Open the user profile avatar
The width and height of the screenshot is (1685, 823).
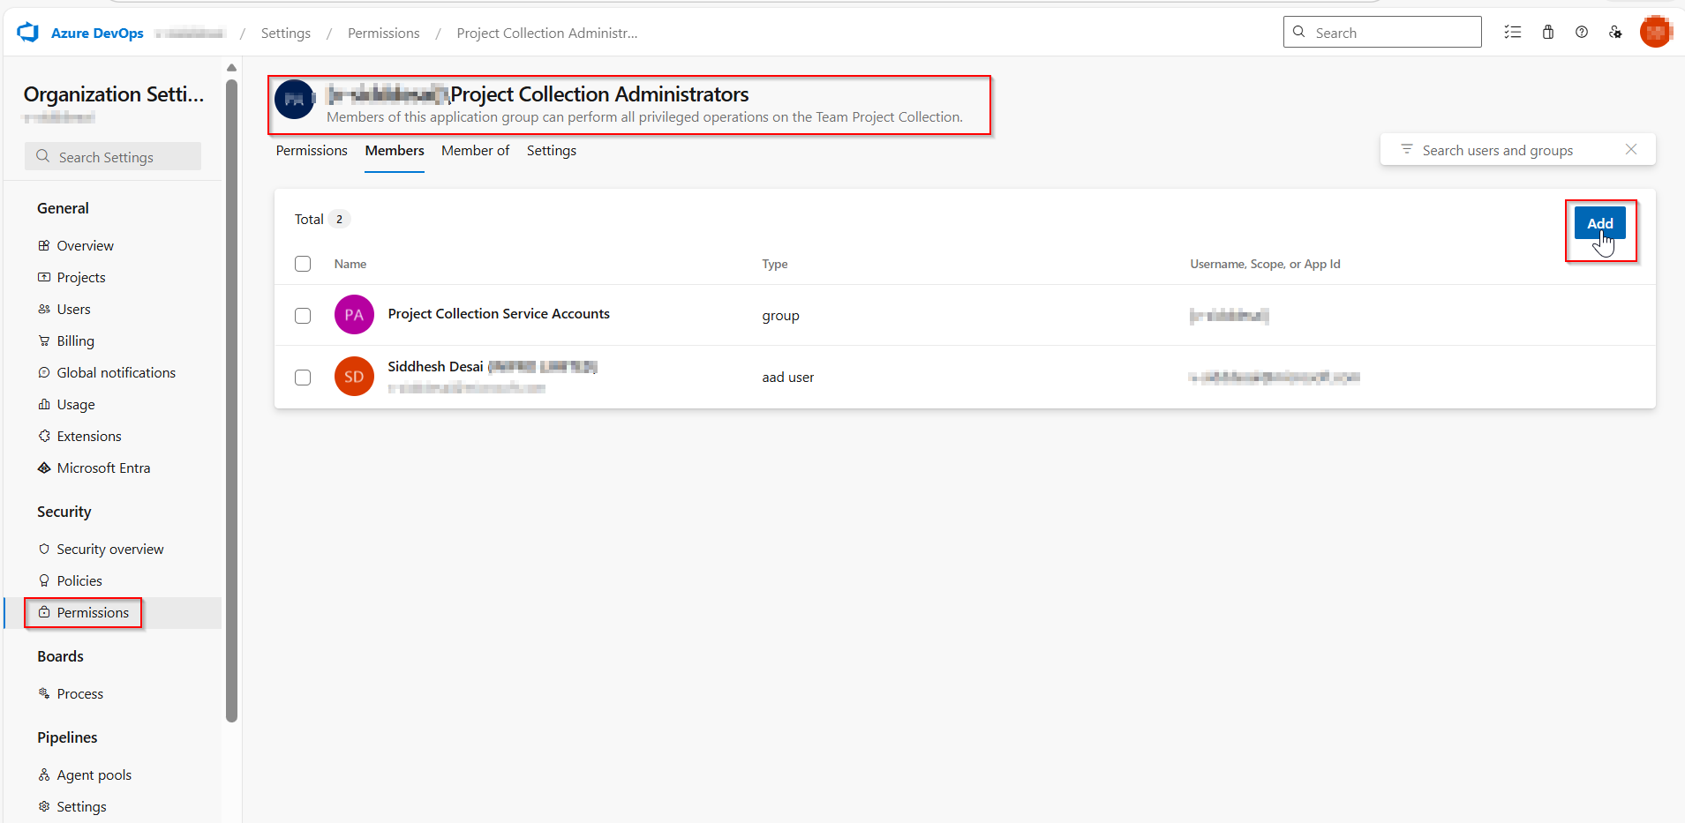point(1656,32)
